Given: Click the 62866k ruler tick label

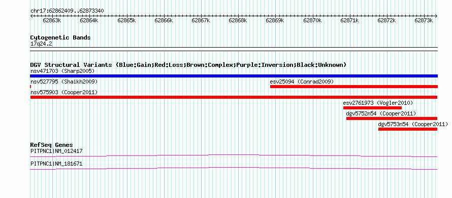Looking at the screenshot, I should (x=164, y=20).
